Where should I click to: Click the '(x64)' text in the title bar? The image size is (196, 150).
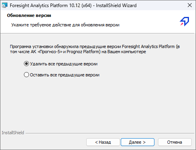click(87, 6)
